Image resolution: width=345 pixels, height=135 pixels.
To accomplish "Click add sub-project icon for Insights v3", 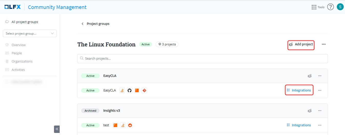I will click(x=310, y=111).
